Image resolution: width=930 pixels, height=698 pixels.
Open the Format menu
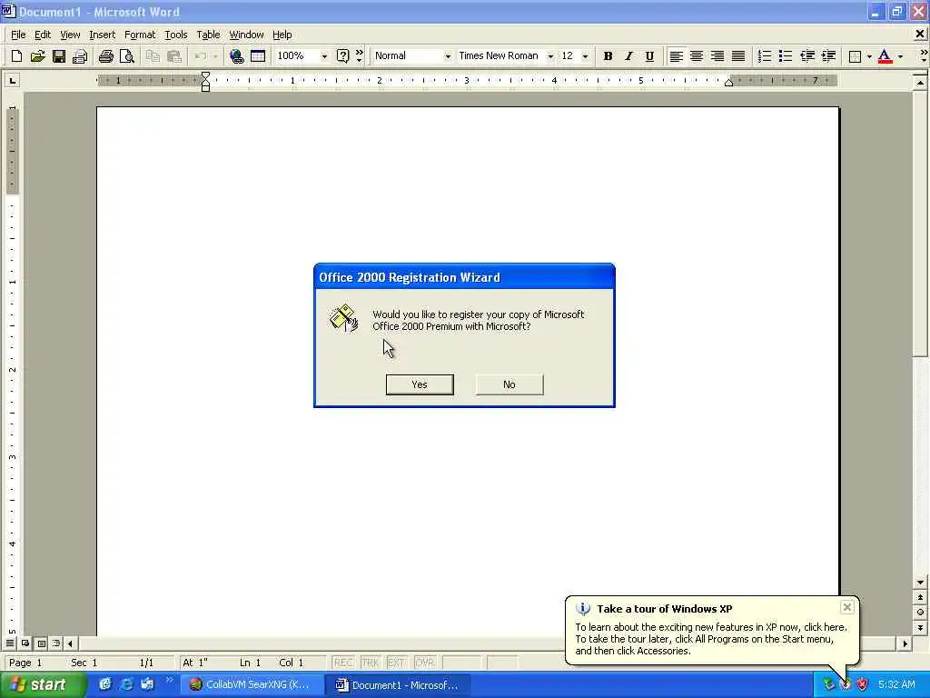pos(139,35)
